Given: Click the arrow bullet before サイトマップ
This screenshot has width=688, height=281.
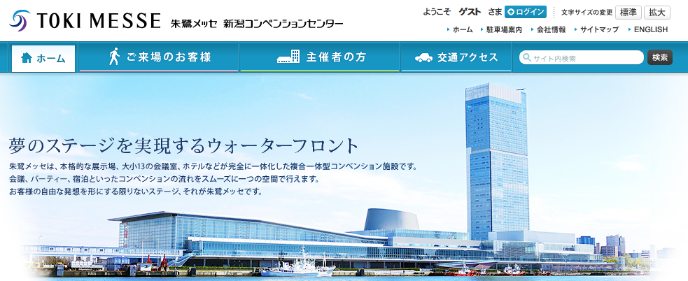Looking at the screenshot, I should click(575, 30).
